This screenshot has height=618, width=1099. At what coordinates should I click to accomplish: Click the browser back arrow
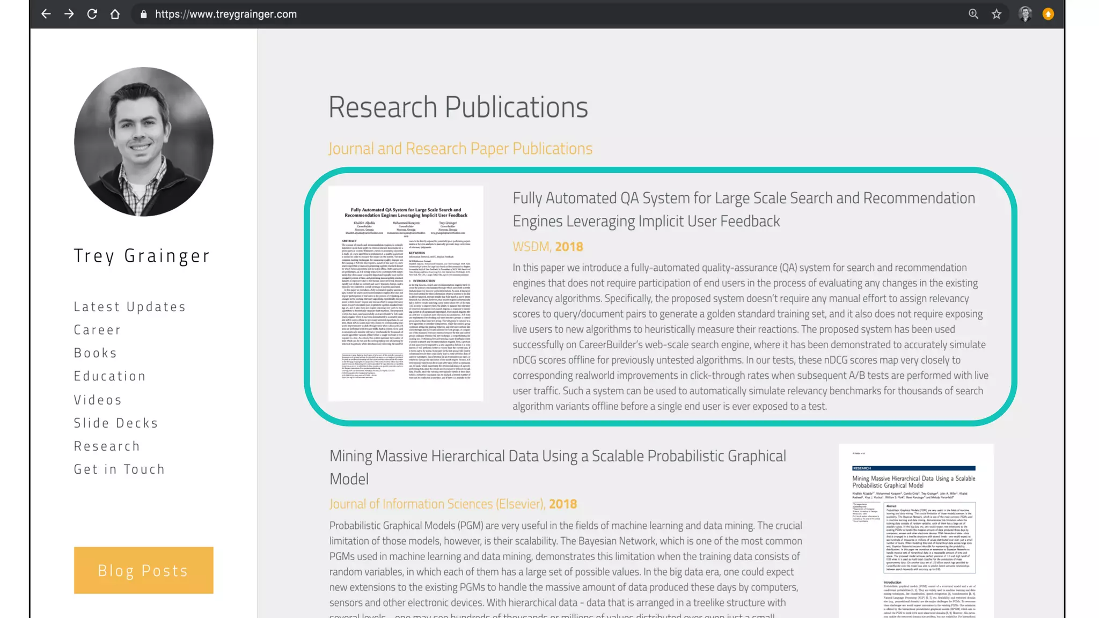coord(46,14)
